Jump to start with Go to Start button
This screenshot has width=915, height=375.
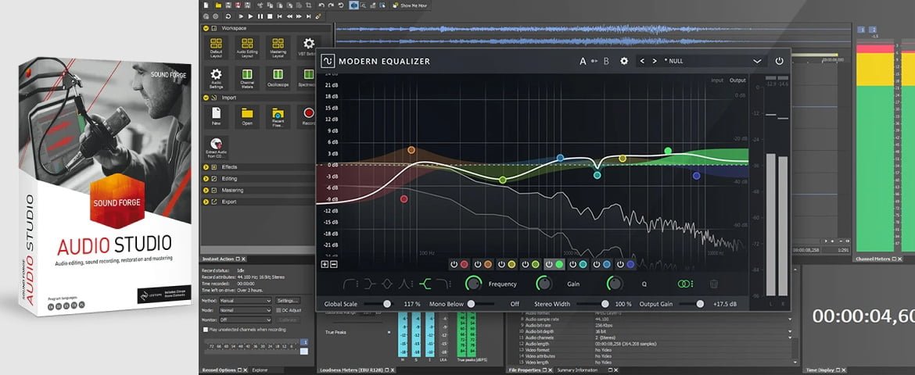tap(279, 16)
